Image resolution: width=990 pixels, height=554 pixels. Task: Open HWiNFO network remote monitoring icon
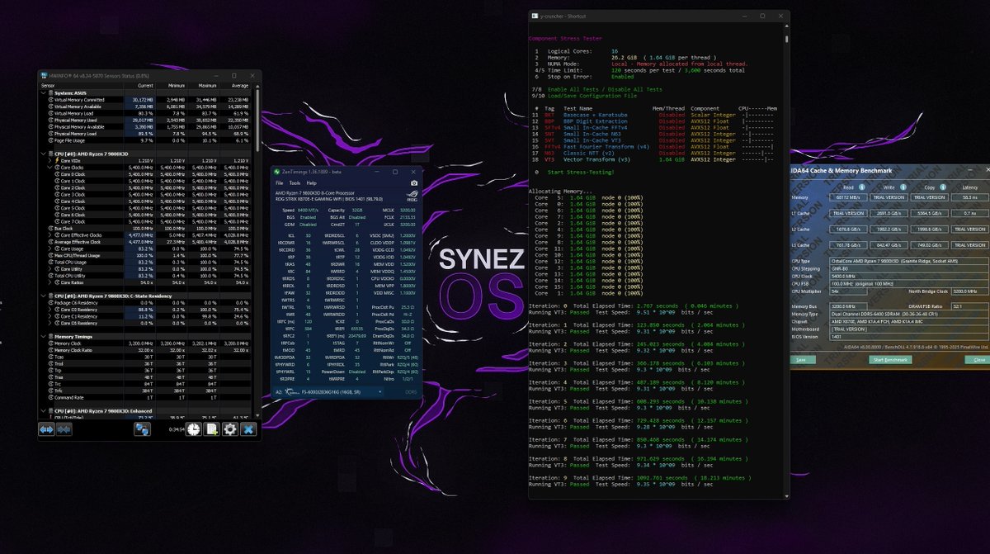(142, 430)
